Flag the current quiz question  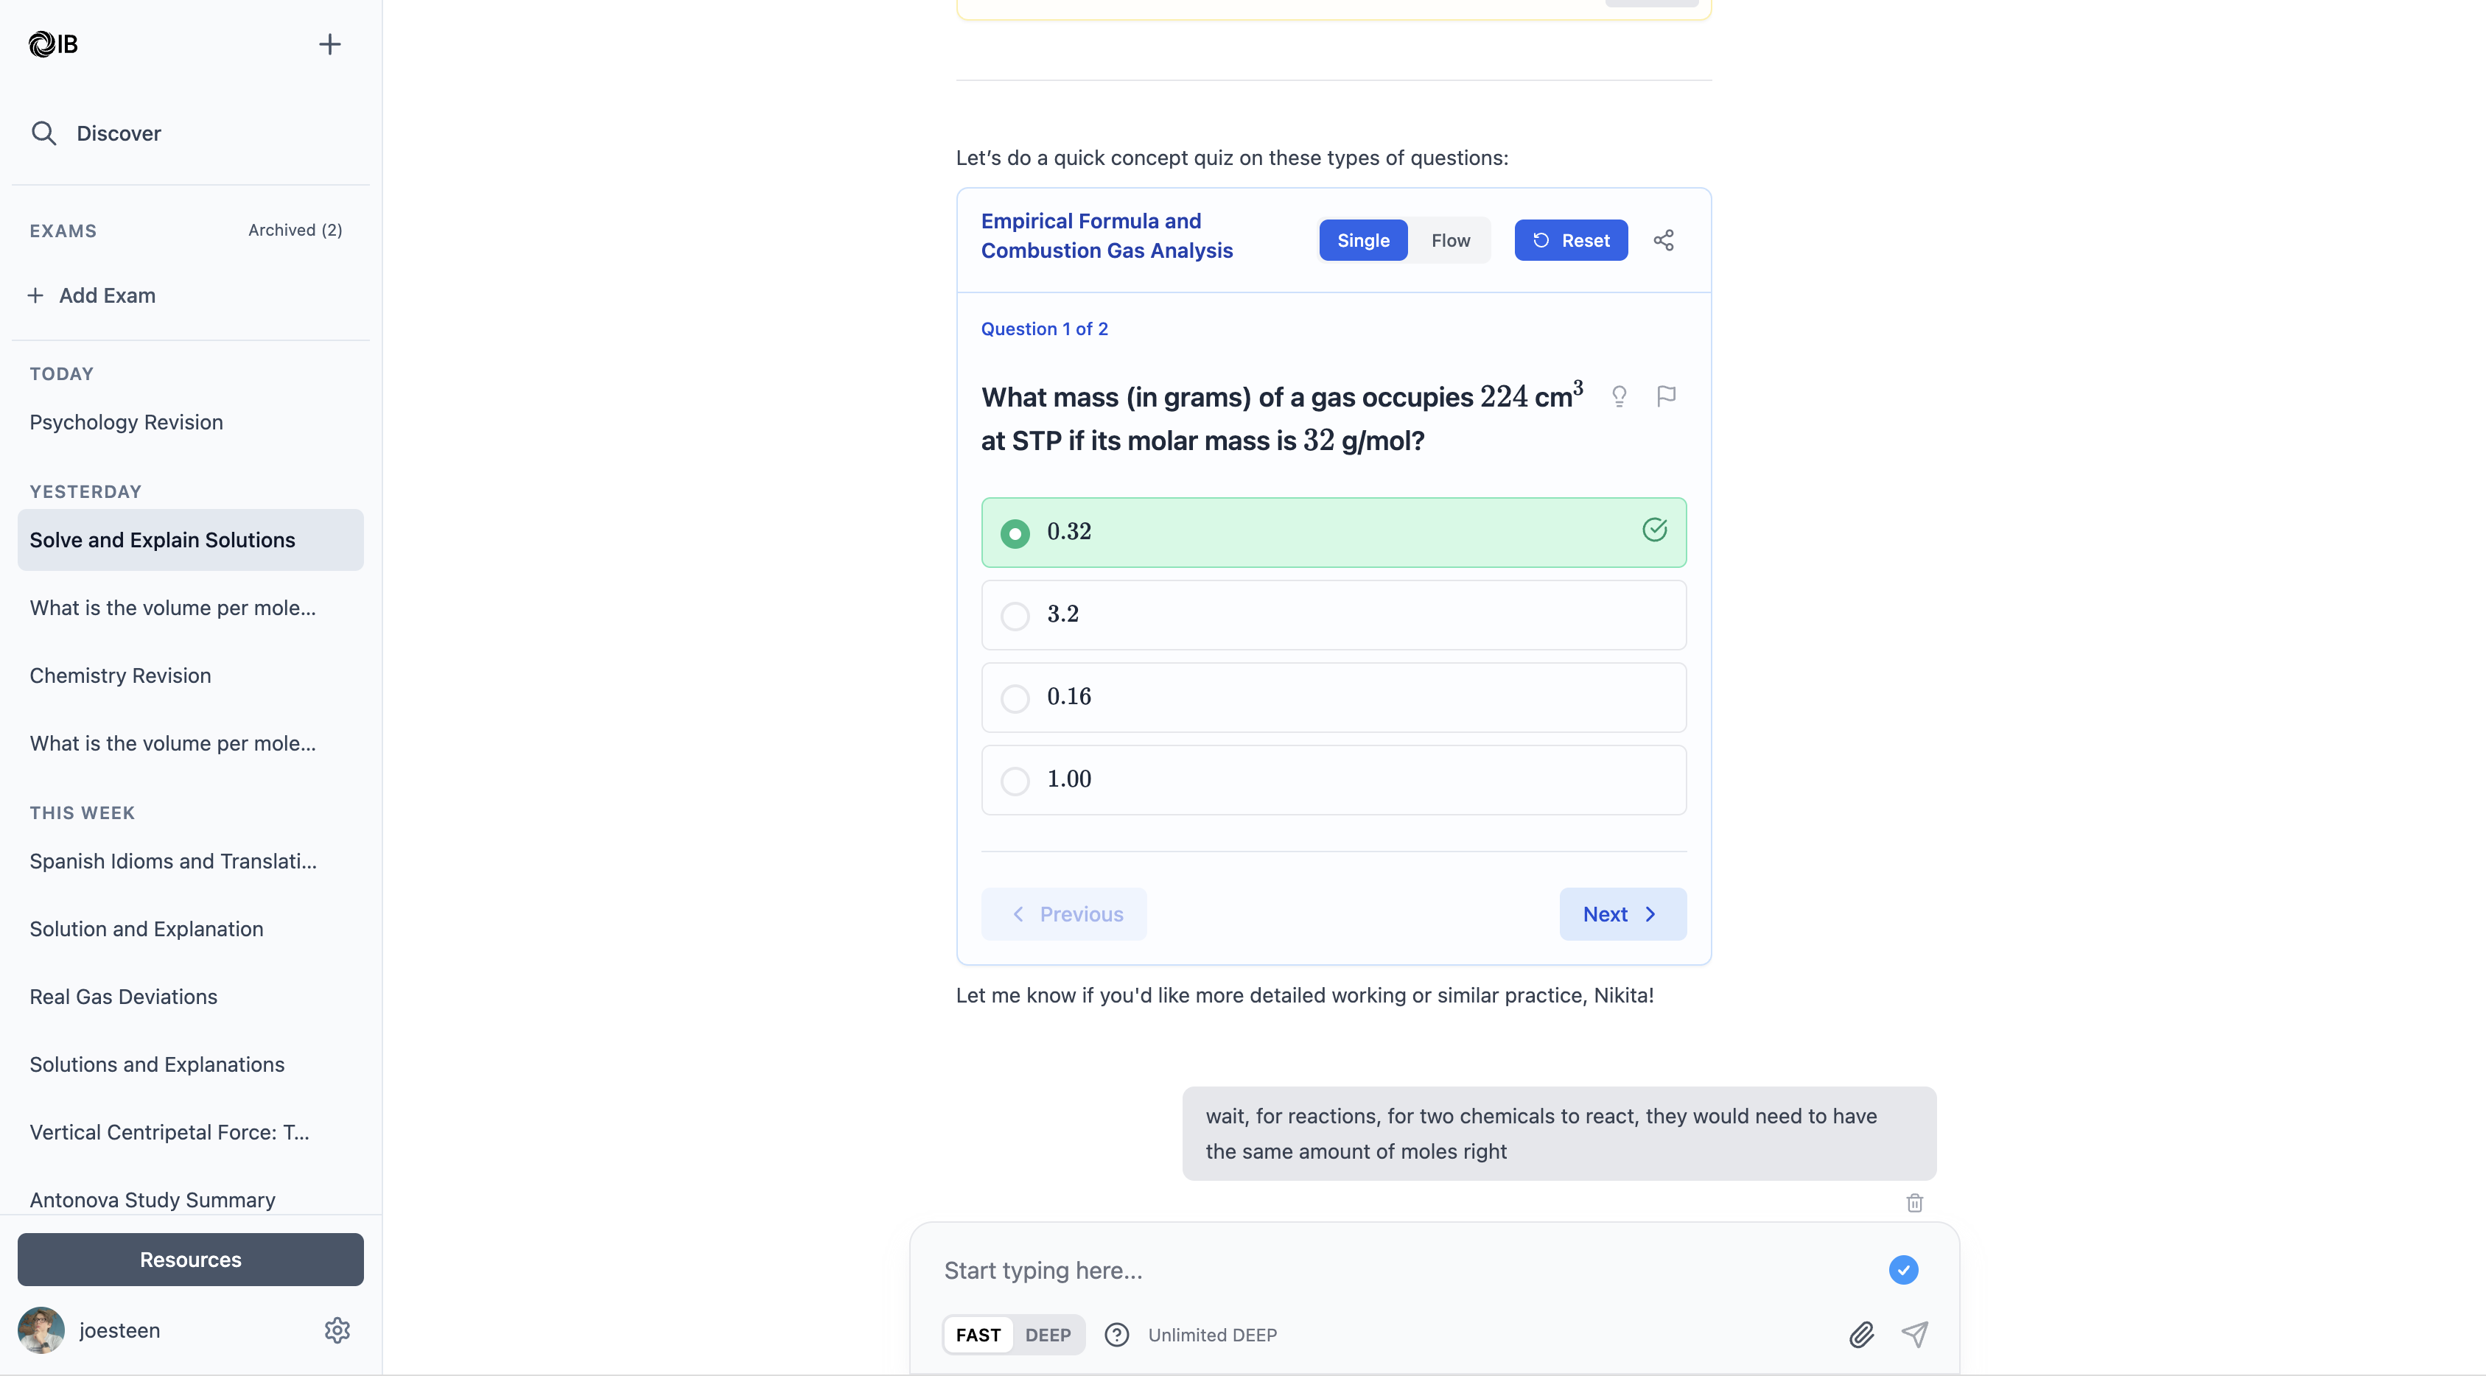tap(1667, 396)
